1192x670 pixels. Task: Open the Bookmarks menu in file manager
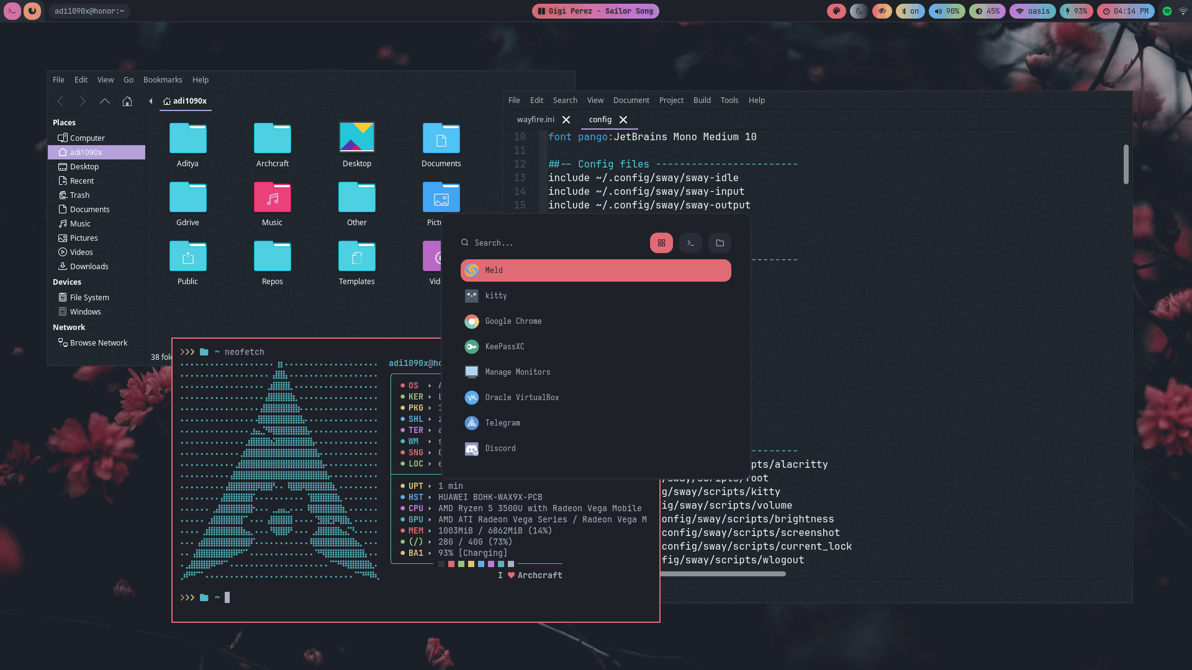click(x=163, y=80)
